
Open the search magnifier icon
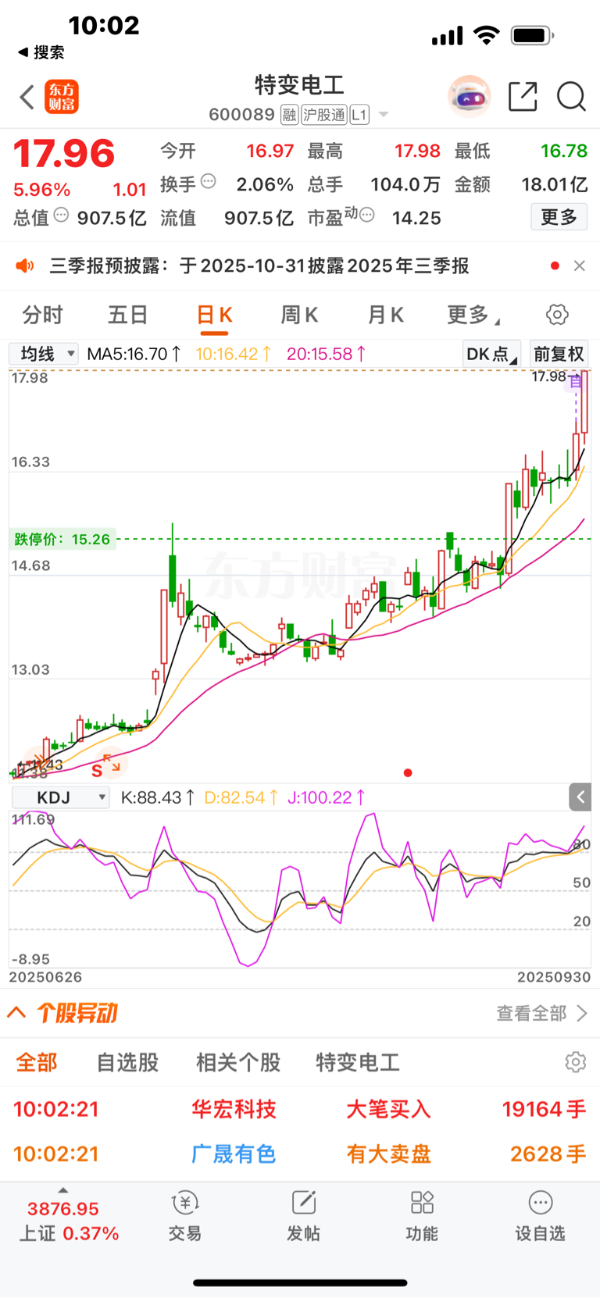click(571, 97)
